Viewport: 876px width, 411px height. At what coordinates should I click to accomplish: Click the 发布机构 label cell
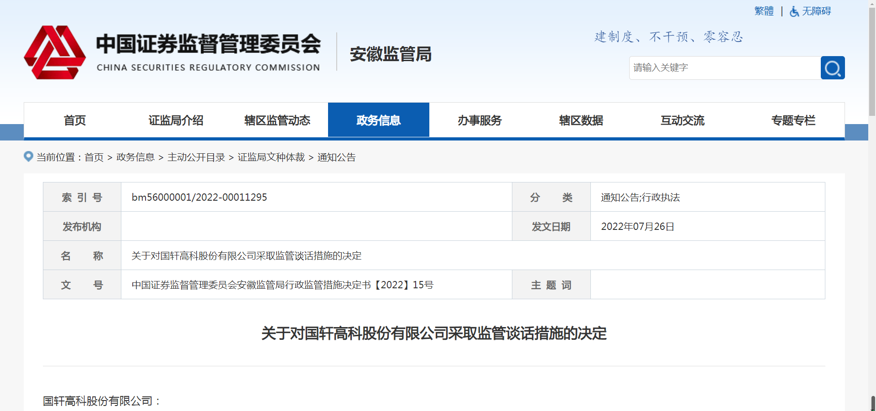point(82,226)
